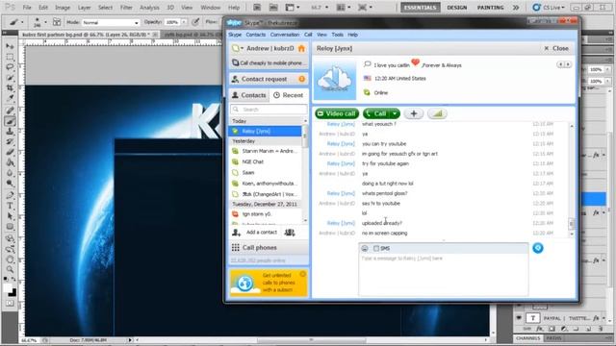Select Reloy [Jynx] conversation in list
This screenshot has width=616, height=346.
266,132
